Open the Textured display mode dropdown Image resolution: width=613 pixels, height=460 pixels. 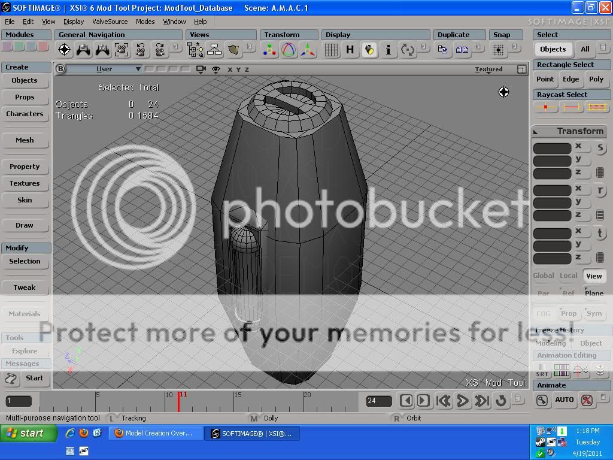click(x=488, y=69)
